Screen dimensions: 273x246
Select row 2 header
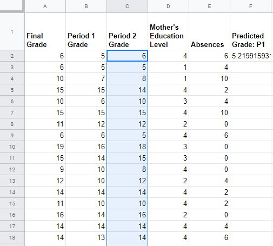[x=12, y=56]
